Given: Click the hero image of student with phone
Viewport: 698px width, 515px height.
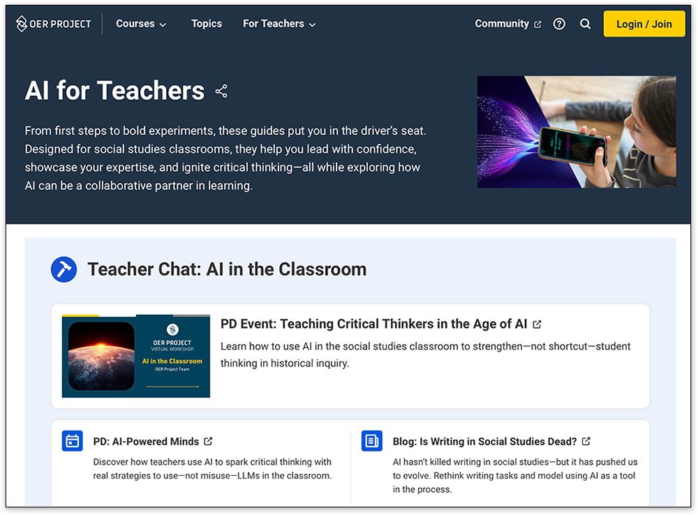Looking at the screenshot, I should click(x=576, y=132).
